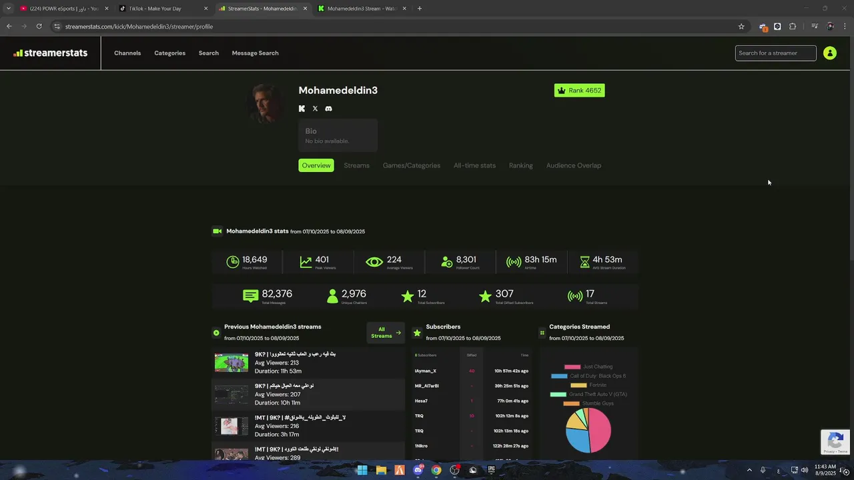Close the TikTok tab
This screenshot has height=480, width=854.
click(x=205, y=9)
